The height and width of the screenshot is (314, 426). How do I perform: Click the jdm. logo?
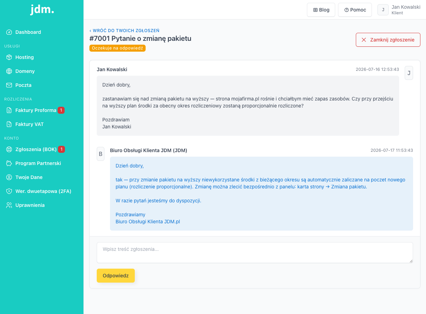tap(42, 9)
